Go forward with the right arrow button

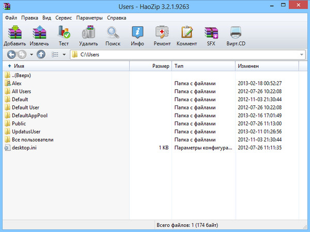pos(22,54)
